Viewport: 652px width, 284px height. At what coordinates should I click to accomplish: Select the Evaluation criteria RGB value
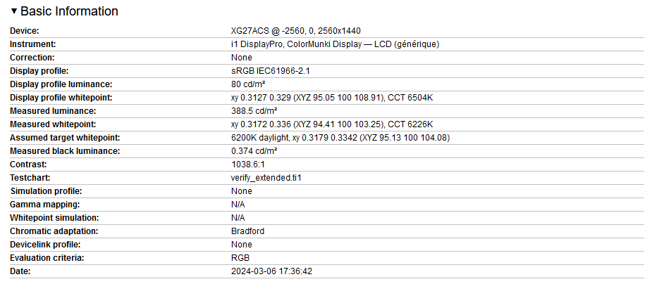click(x=240, y=257)
